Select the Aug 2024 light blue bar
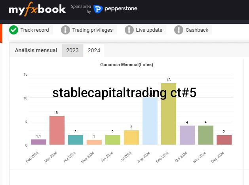This screenshot has width=249, height=185. 150,121
